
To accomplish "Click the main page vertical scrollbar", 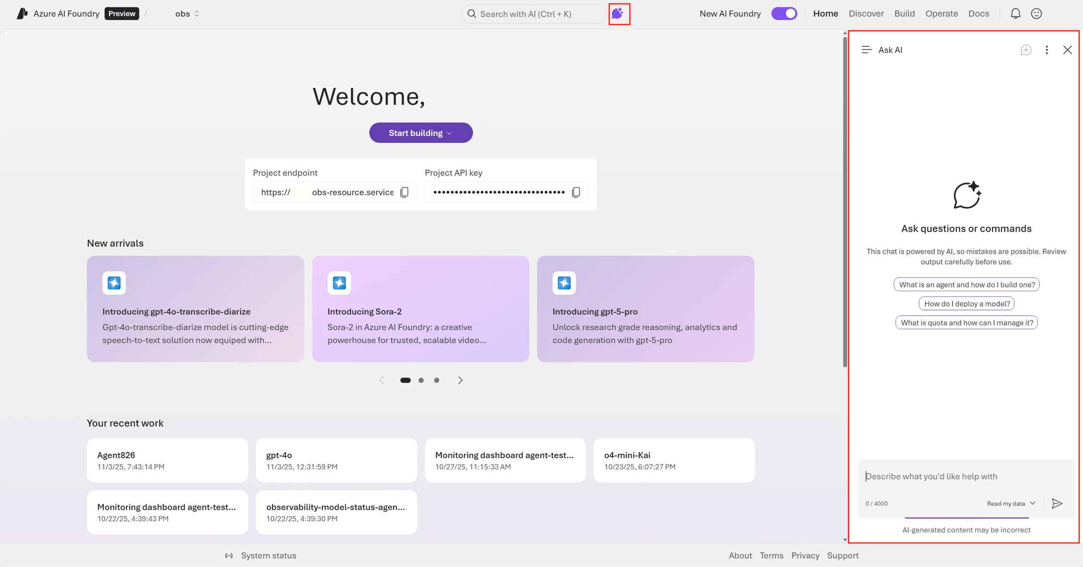I will (x=845, y=202).
